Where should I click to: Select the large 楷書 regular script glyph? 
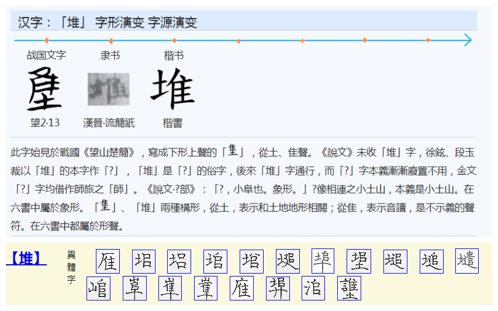point(172,89)
